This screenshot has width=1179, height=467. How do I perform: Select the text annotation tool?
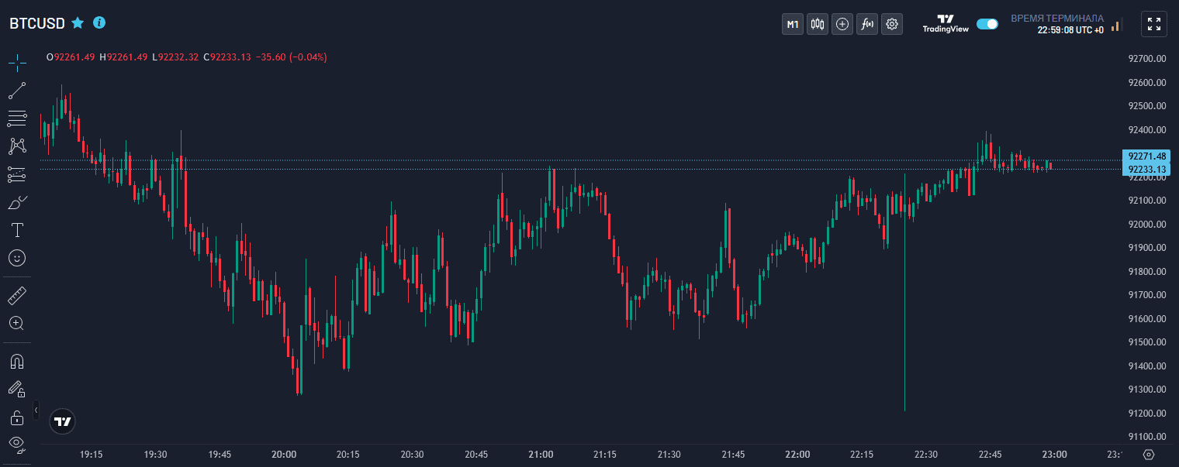(x=17, y=230)
